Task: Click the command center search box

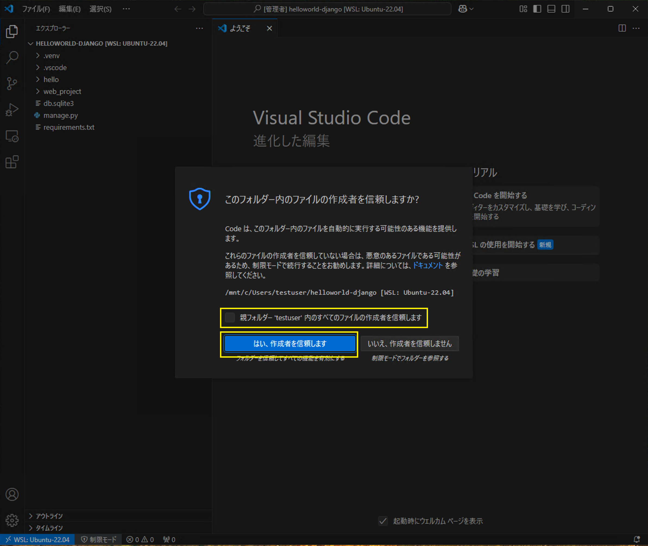Action: click(x=327, y=9)
